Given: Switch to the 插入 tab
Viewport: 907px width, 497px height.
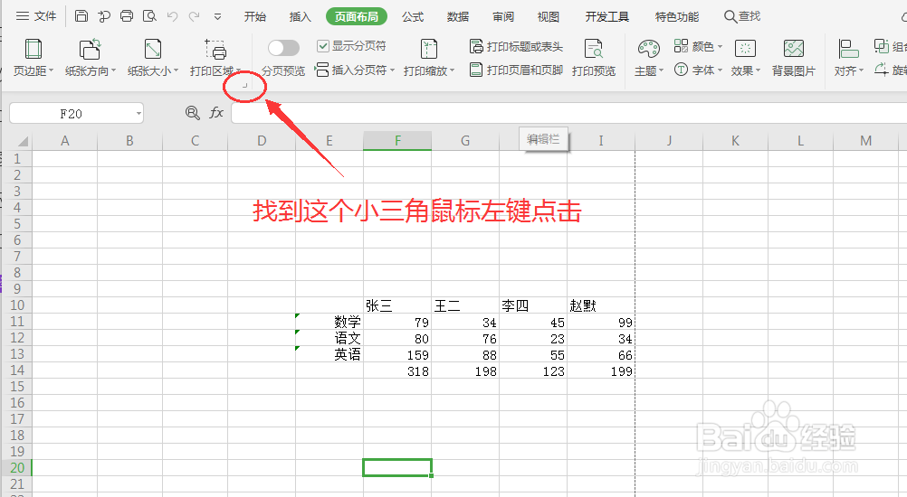Looking at the screenshot, I should point(300,17).
